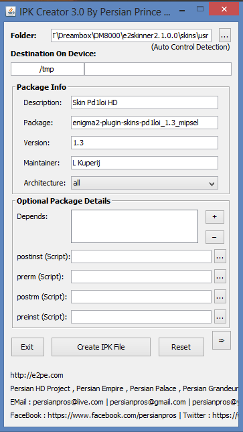Browse for Folder using ellipsis button
Screen dimensions: 243x432
point(225,35)
